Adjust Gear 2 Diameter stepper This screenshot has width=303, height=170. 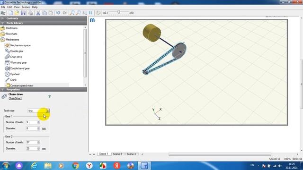click(38, 149)
